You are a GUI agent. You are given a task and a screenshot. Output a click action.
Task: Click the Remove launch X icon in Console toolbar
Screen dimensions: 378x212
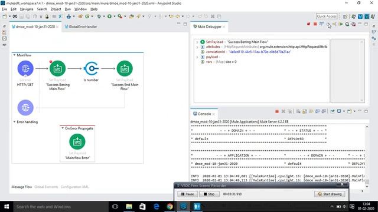click(x=283, y=111)
